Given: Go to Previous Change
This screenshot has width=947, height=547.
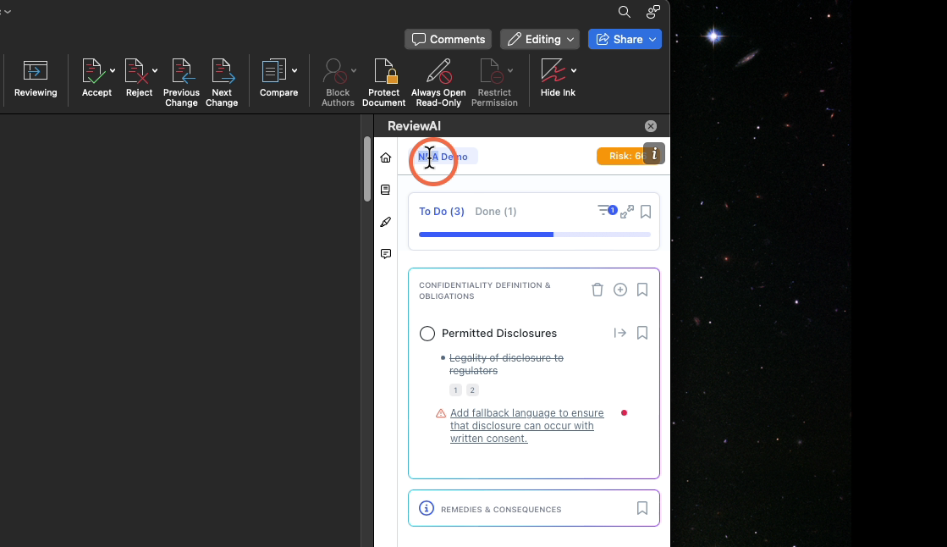Looking at the screenshot, I should pos(181,83).
